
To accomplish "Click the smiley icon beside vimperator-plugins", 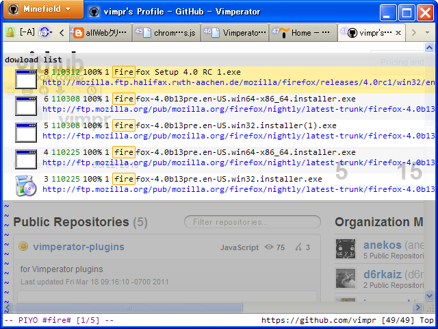I will pyautogui.click(x=23, y=246).
